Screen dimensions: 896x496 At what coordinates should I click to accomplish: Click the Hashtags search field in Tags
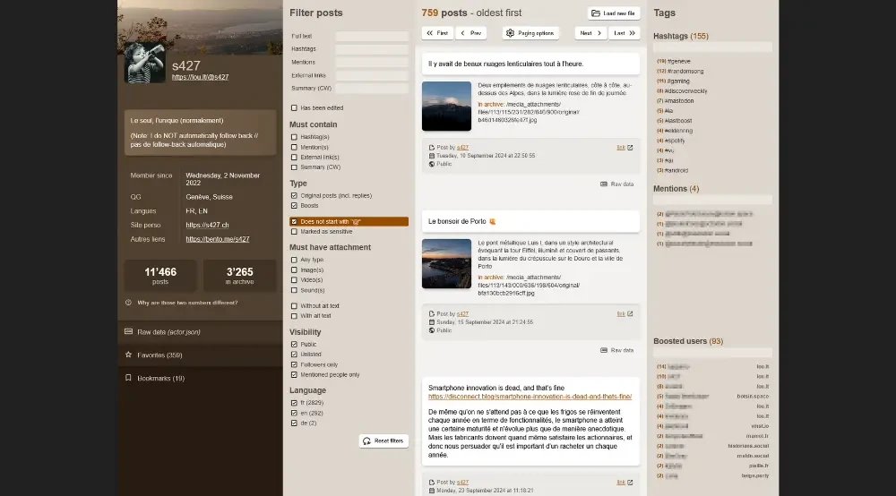tap(712, 47)
